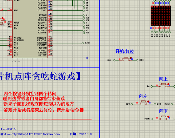Click the 向上 push button cap
The image size is (175, 138).
(x=163, y=84)
